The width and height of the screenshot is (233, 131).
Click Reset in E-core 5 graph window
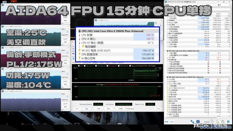pos(65,84)
